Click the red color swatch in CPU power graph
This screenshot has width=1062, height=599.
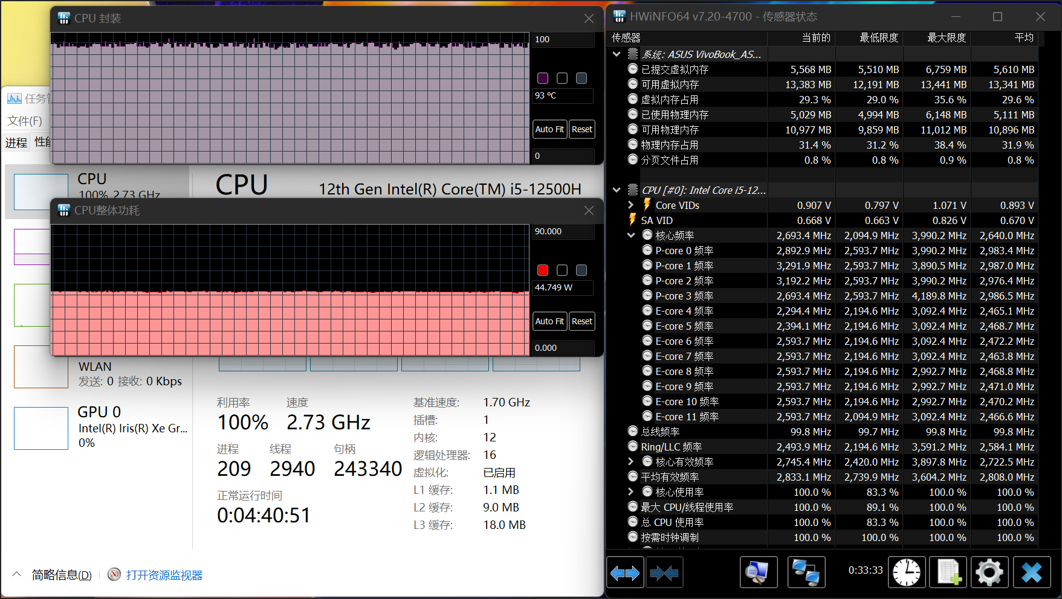pyautogui.click(x=543, y=271)
